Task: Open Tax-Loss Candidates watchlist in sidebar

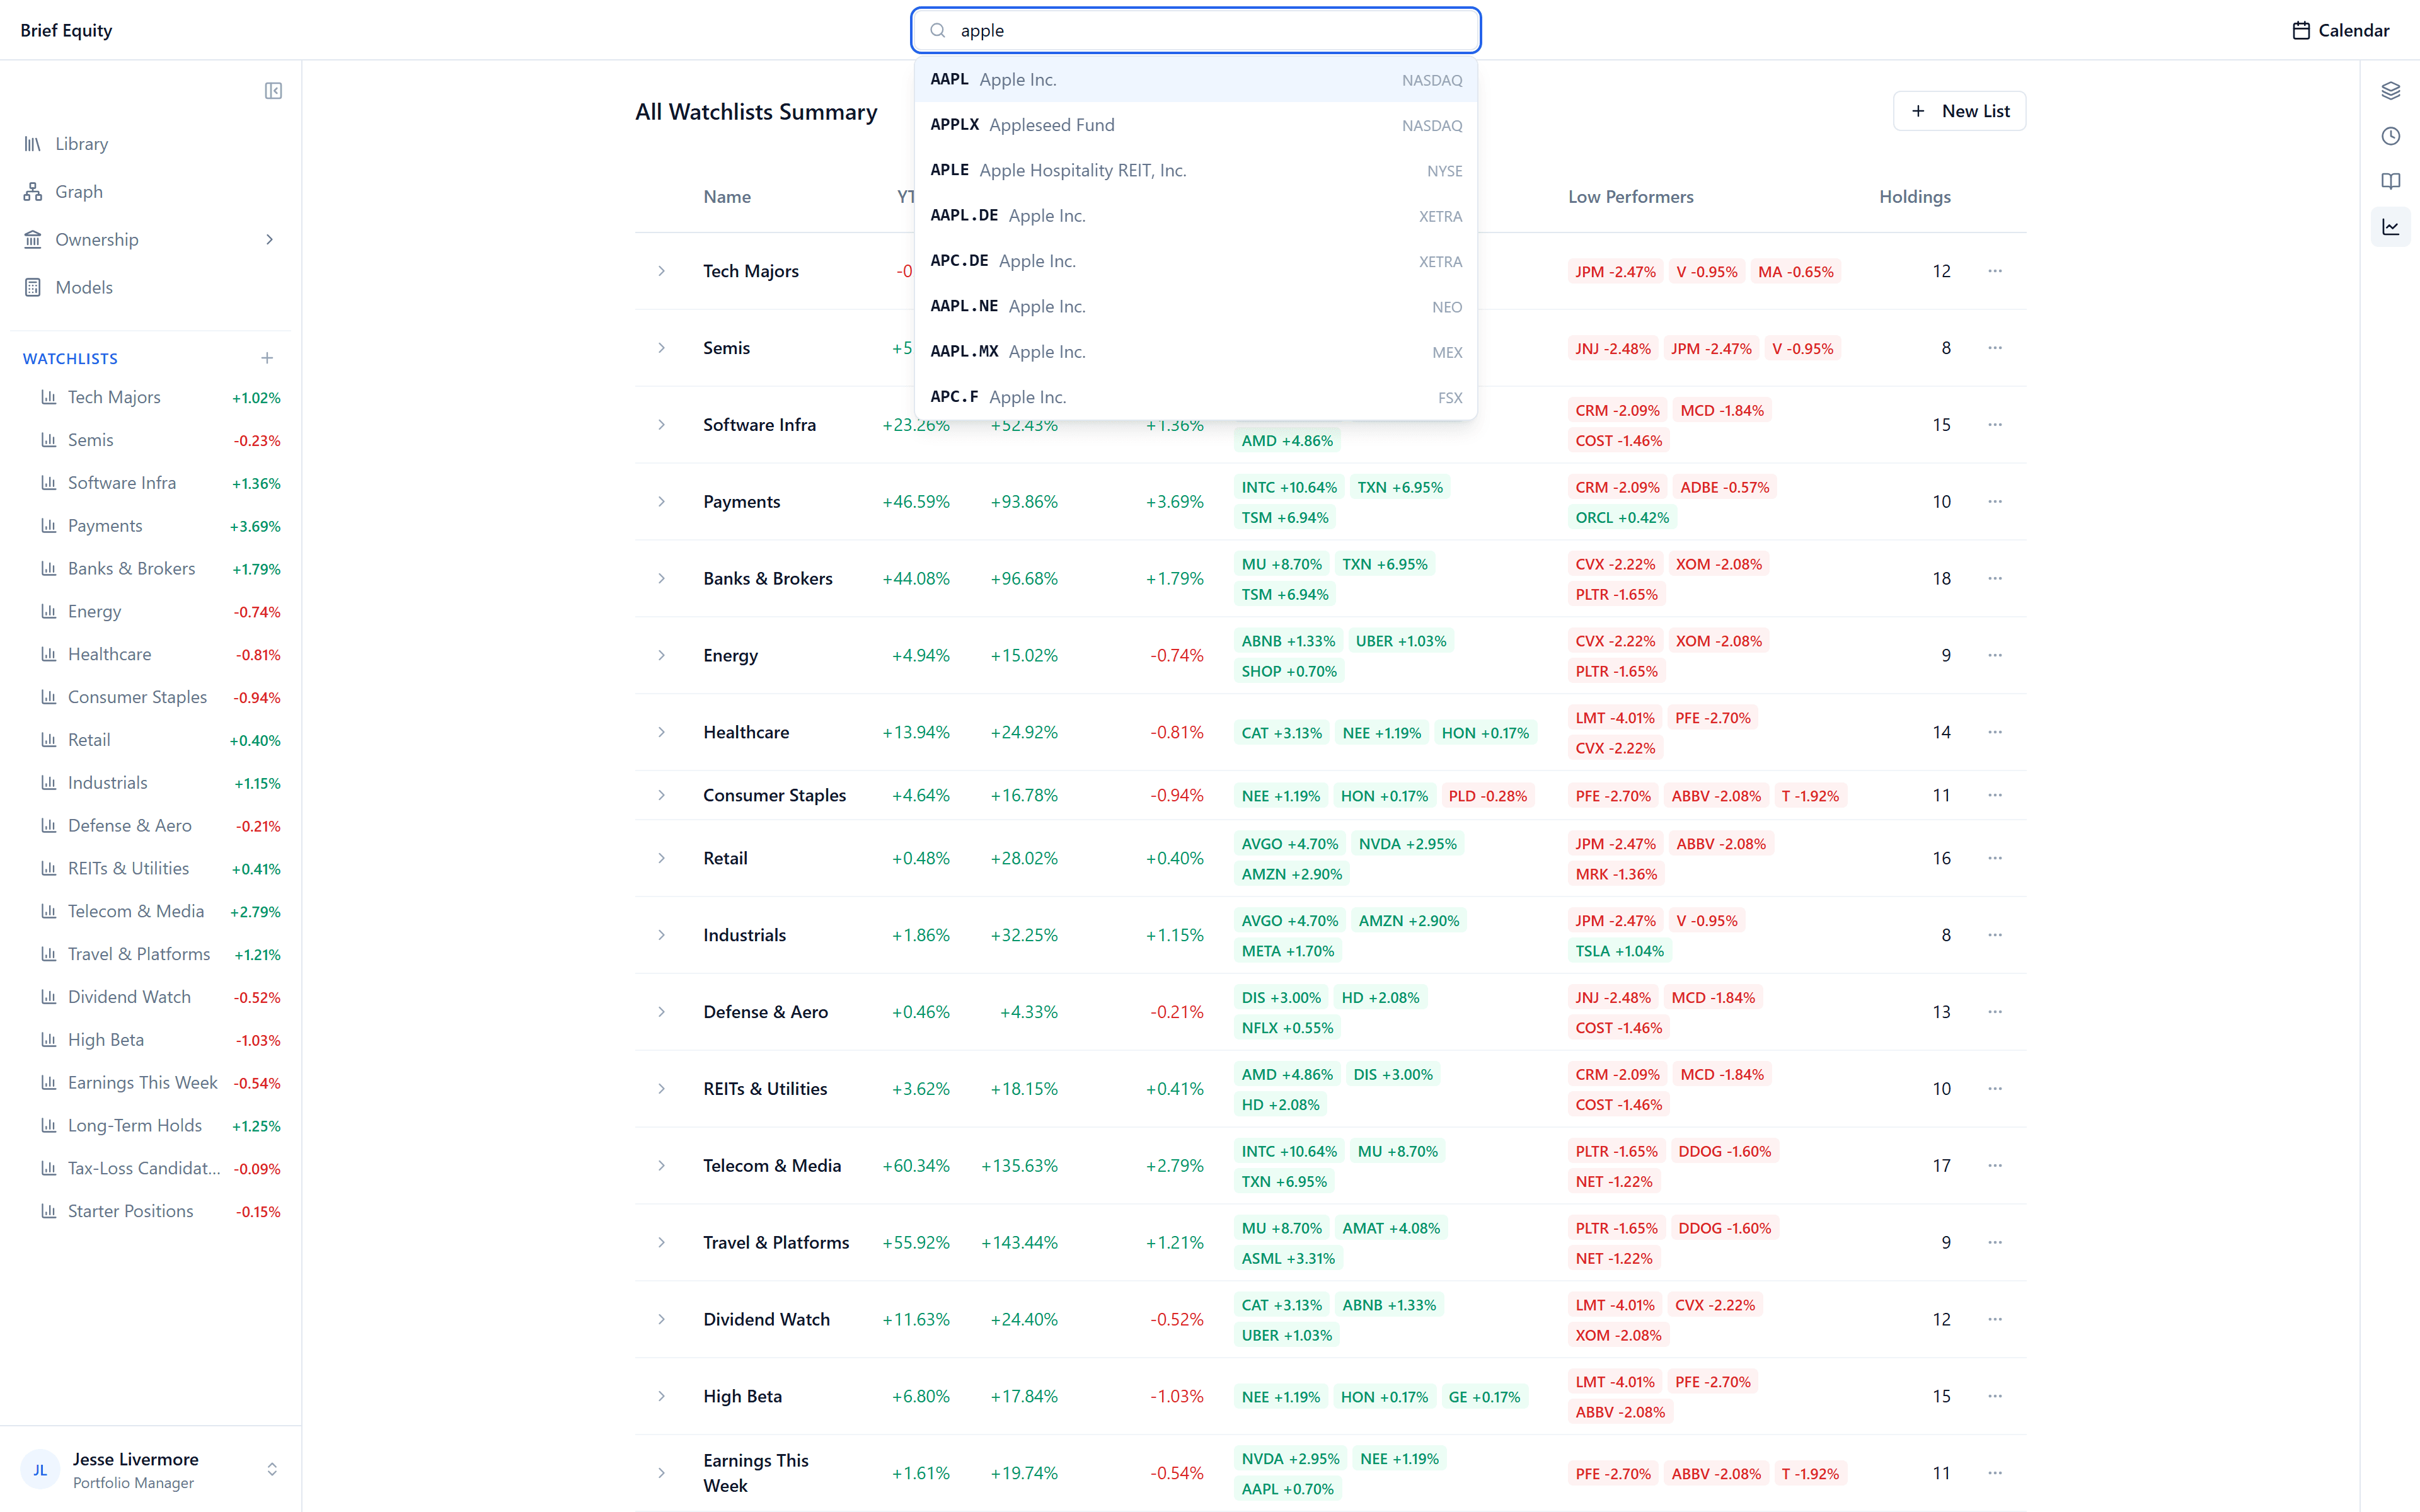Action: tap(160, 1169)
